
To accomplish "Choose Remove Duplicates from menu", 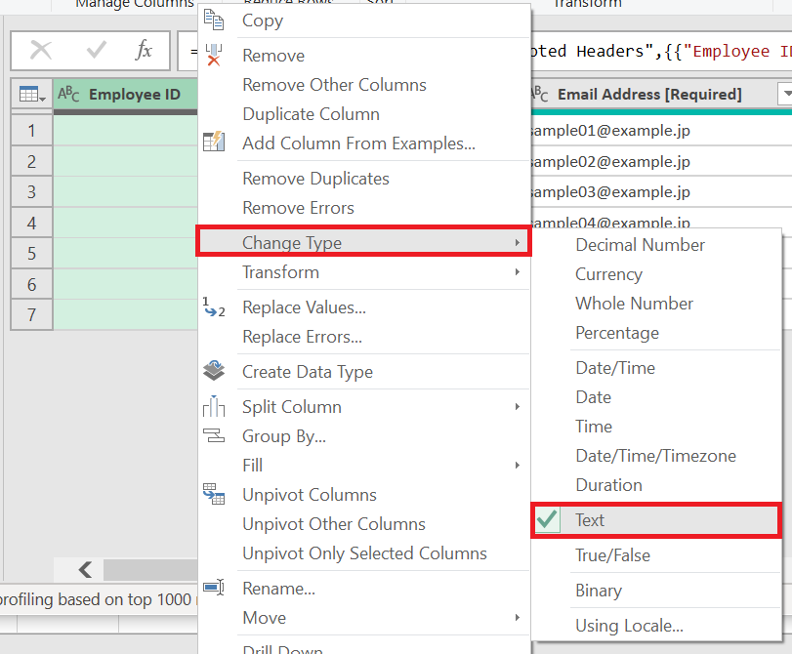I will pos(315,179).
